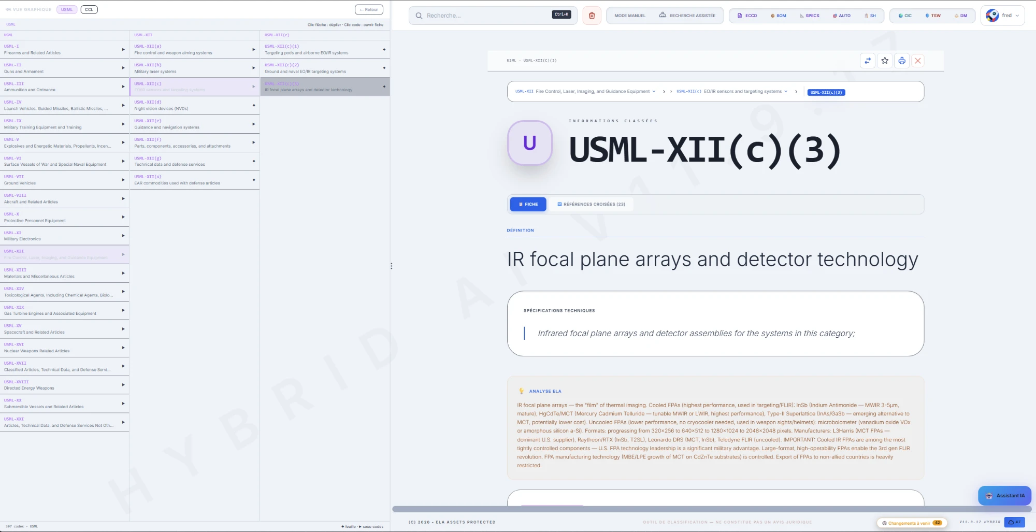The image size is (1036, 532).
Task: Expand the USML-XII(e) Guidance and navigation arrow
Action: click(x=254, y=124)
